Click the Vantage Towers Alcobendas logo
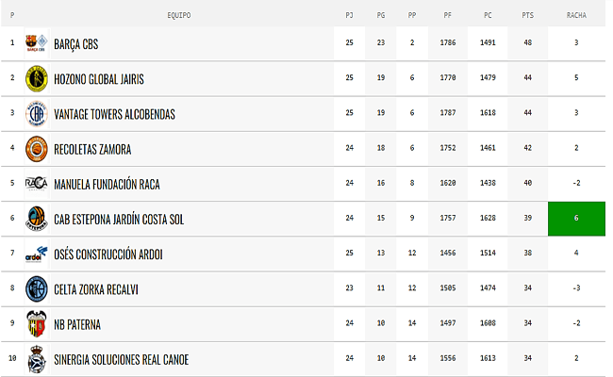The height and width of the screenshot is (377, 613). (36, 113)
